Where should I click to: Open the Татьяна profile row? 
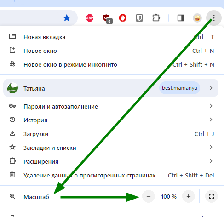[111, 88]
